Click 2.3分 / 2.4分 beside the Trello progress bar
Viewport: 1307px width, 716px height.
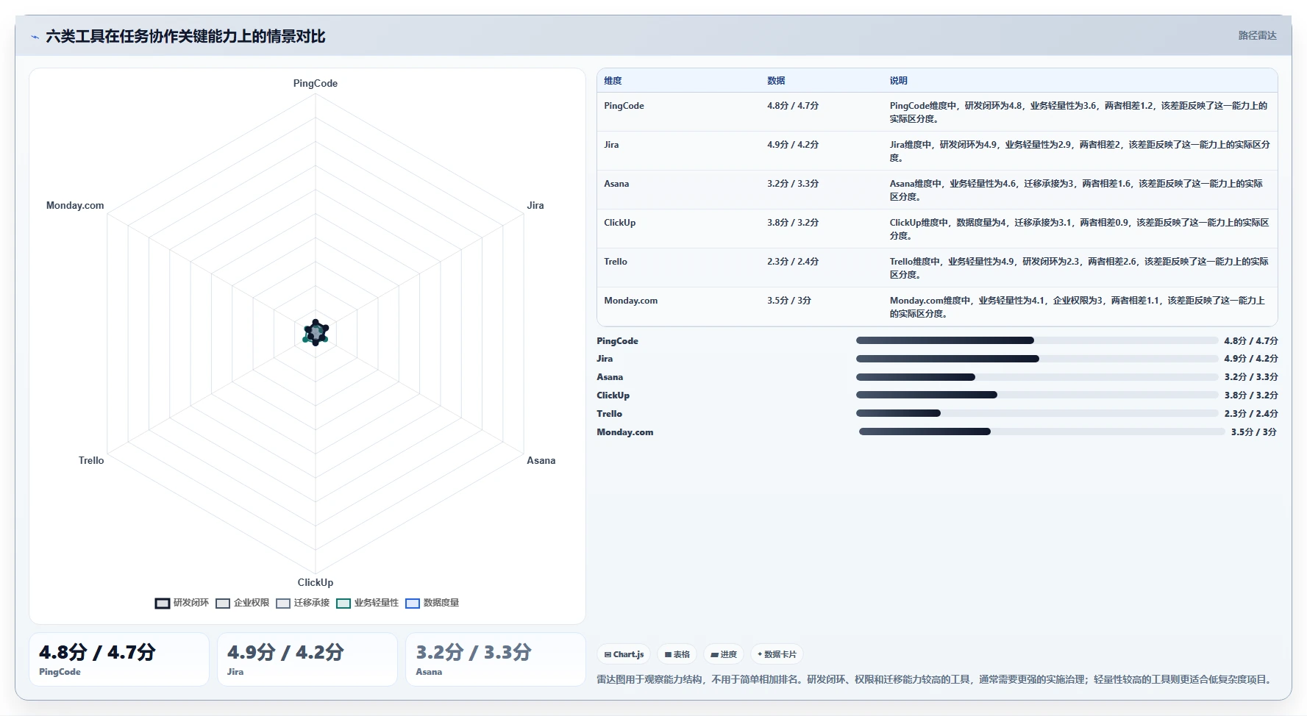click(1251, 414)
